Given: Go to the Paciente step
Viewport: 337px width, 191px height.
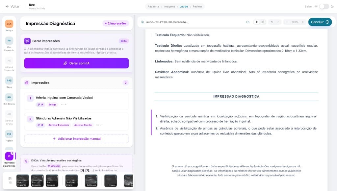Looking at the screenshot, I should pos(153,7).
